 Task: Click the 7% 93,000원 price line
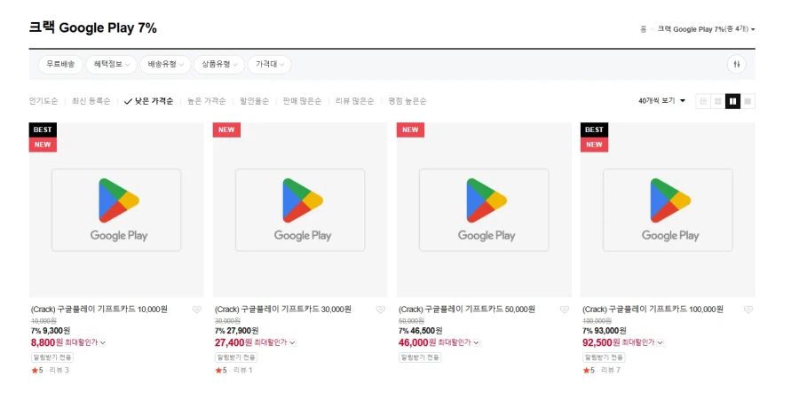(x=605, y=331)
